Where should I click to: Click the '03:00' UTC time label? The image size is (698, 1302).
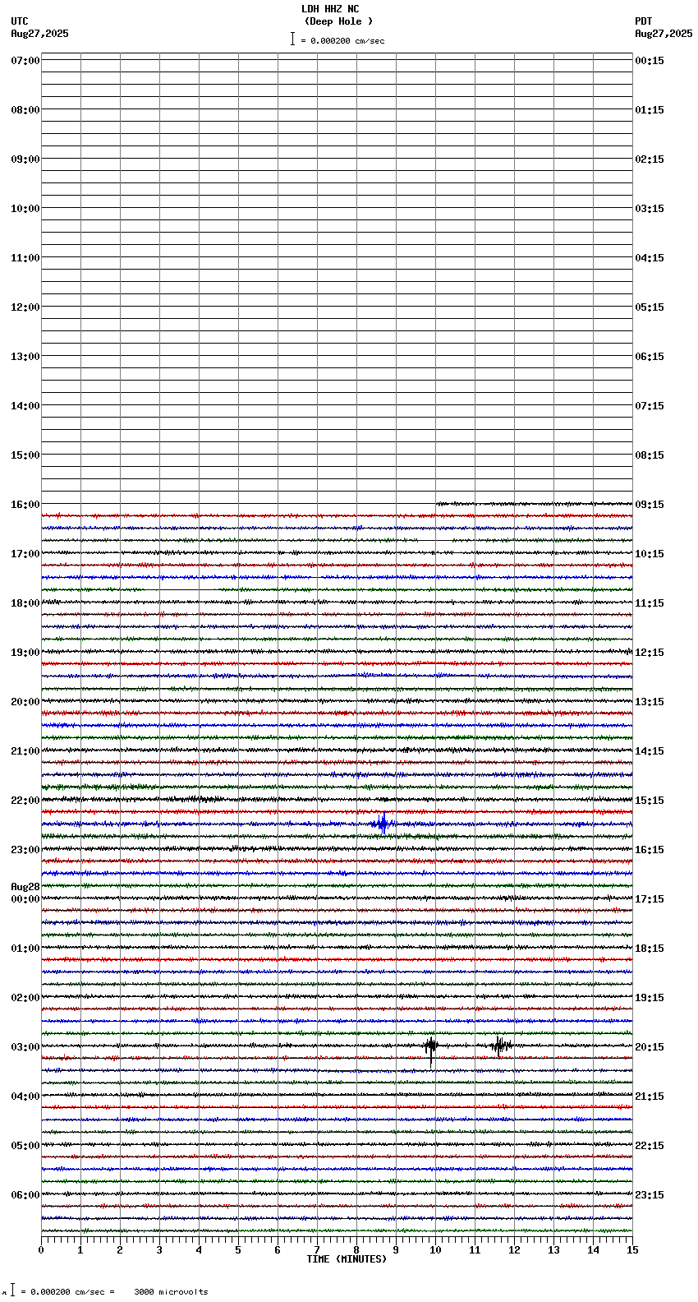pyautogui.click(x=25, y=1047)
